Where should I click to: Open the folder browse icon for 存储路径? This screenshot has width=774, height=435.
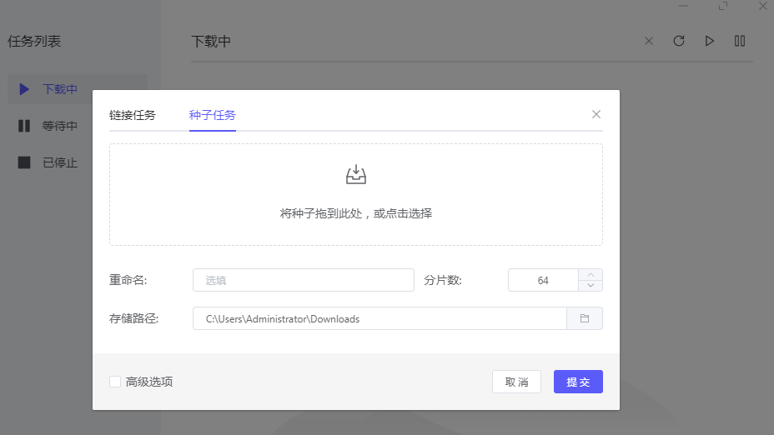tap(585, 318)
